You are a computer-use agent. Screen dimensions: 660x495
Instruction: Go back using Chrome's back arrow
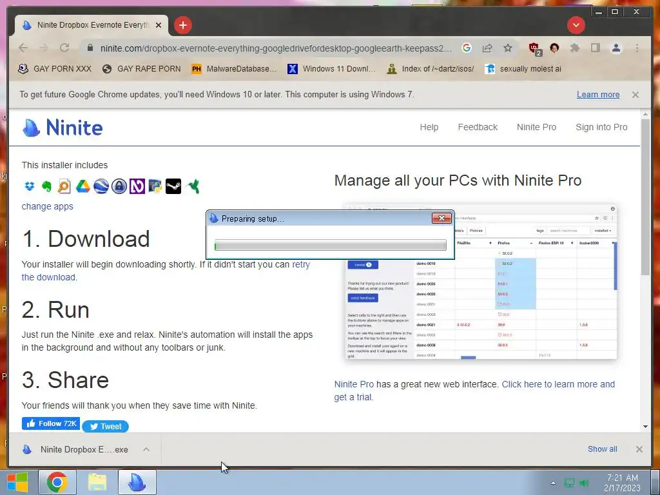point(24,48)
